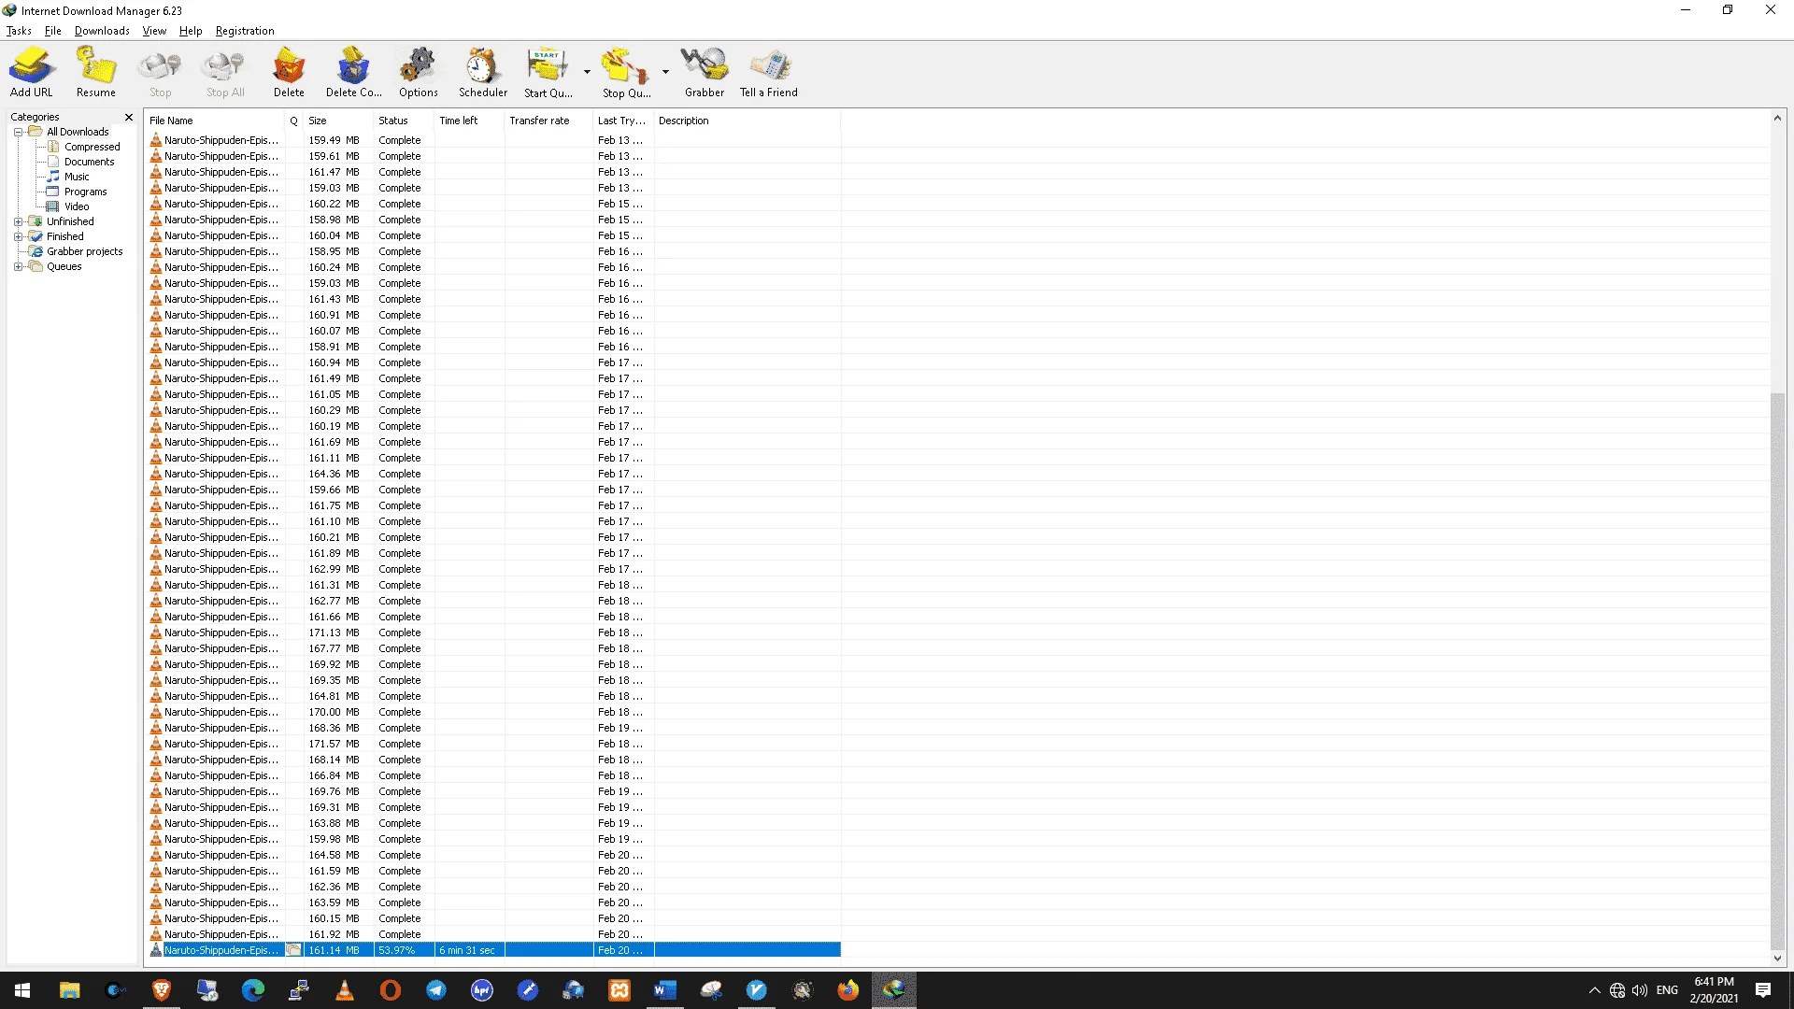Open Brave browser from the taskbar
The height and width of the screenshot is (1009, 1794).
pos(161,990)
